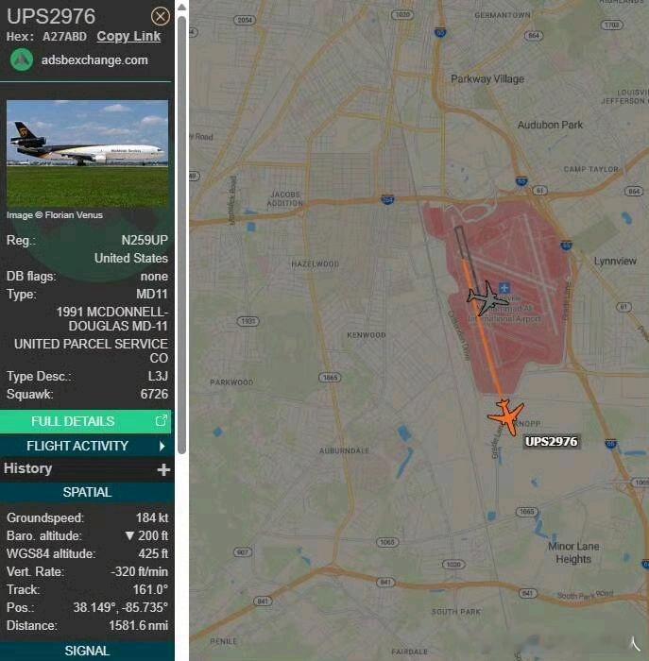Click the adsbexchange.com site name text
Viewport: 649px width, 661px height.
click(x=94, y=59)
